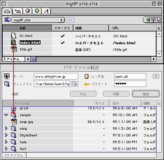
Task: Expand the song folder triangle
Action: (x=6, y=128)
